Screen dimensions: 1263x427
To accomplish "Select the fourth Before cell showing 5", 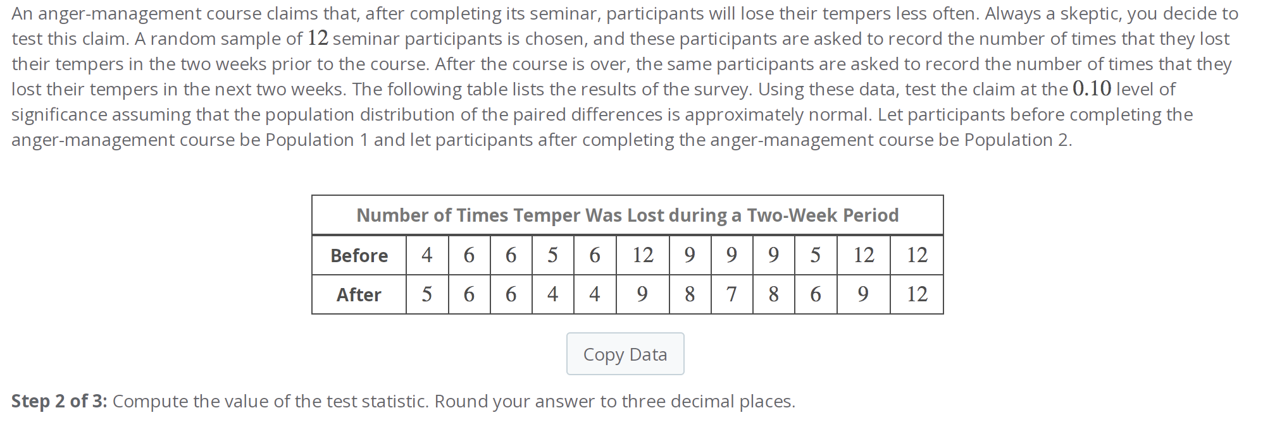I will [552, 255].
